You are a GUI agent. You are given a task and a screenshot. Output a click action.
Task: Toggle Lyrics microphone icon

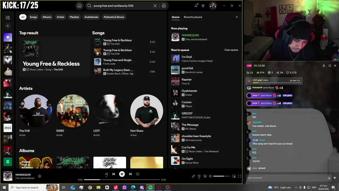click(x=194, y=176)
